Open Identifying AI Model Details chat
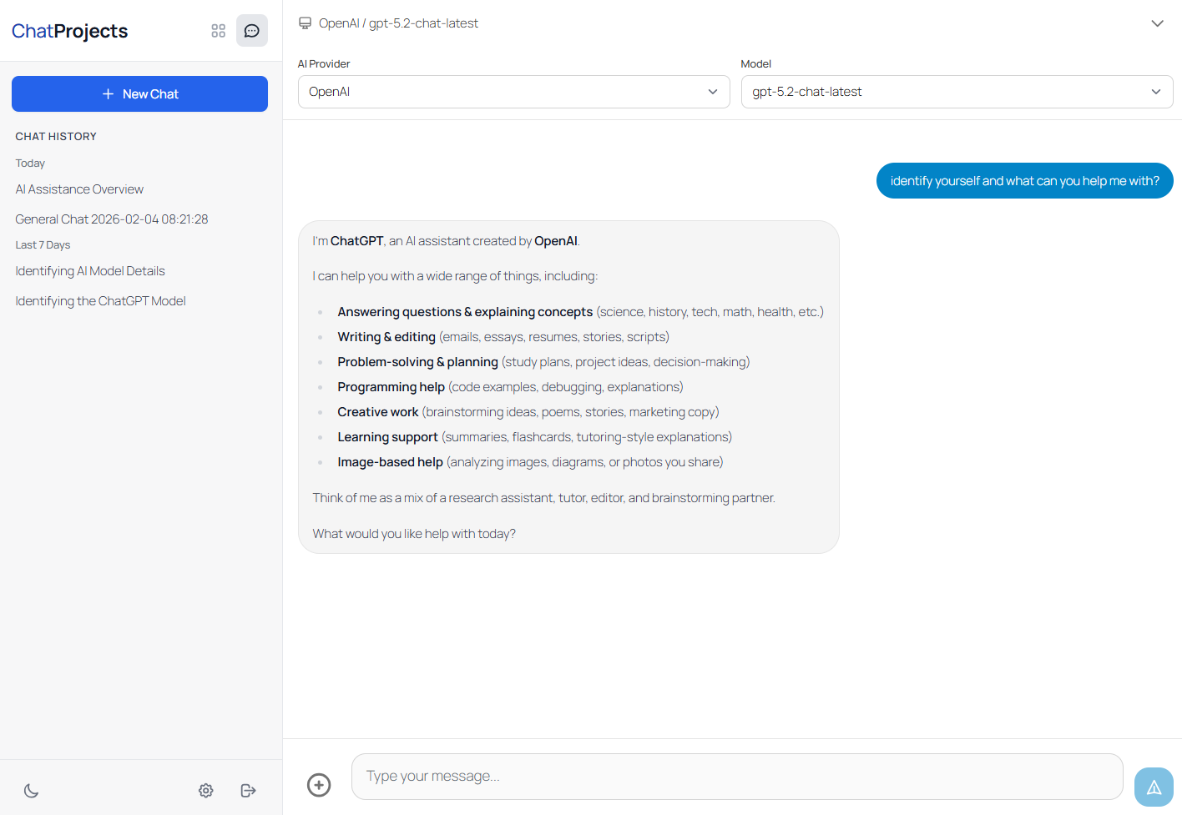 [90, 271]
